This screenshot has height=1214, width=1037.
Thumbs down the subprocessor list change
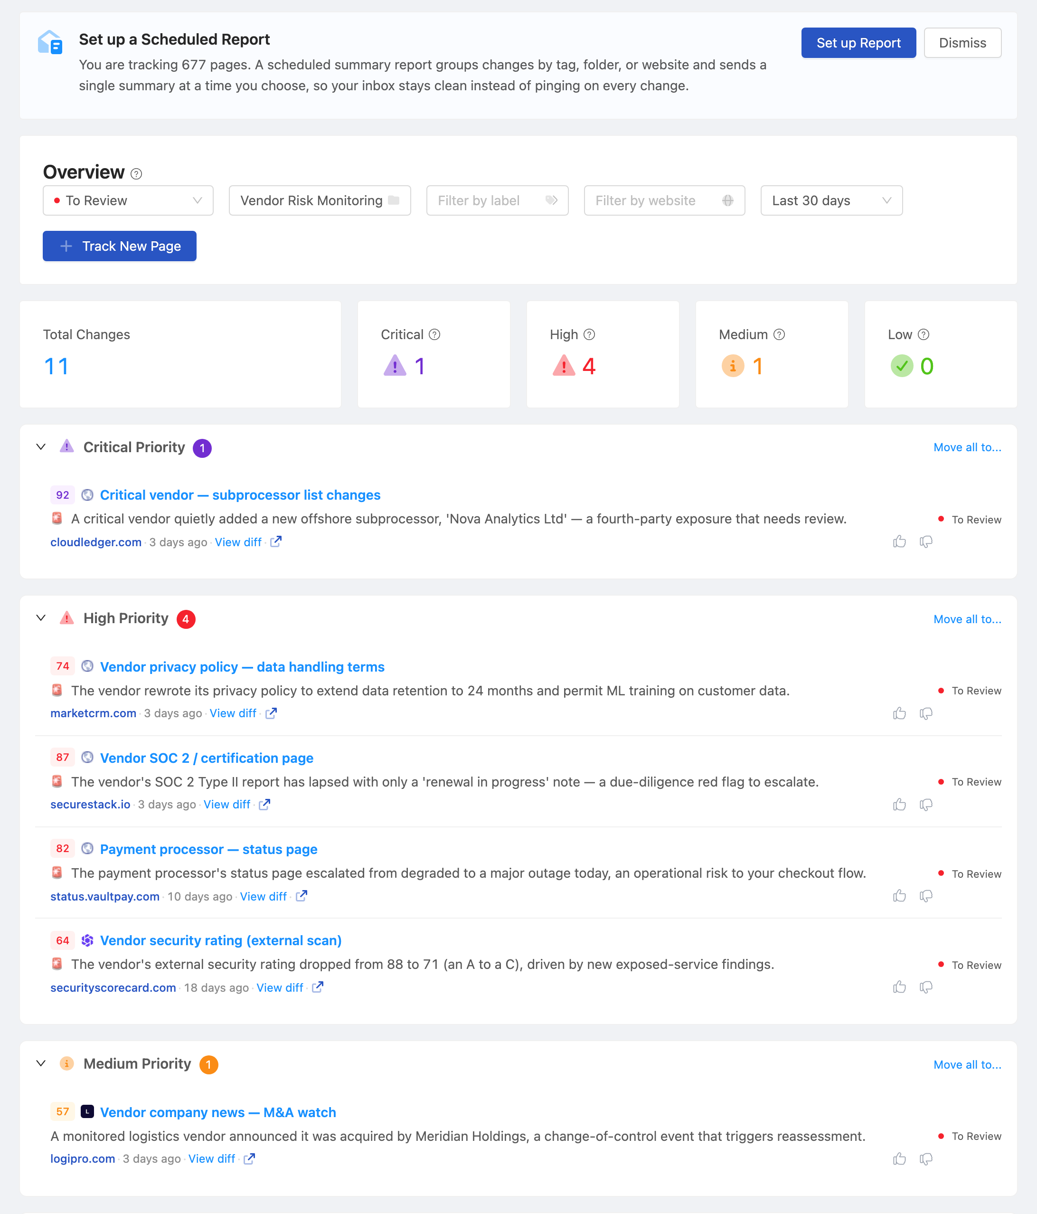click(926, 542)
